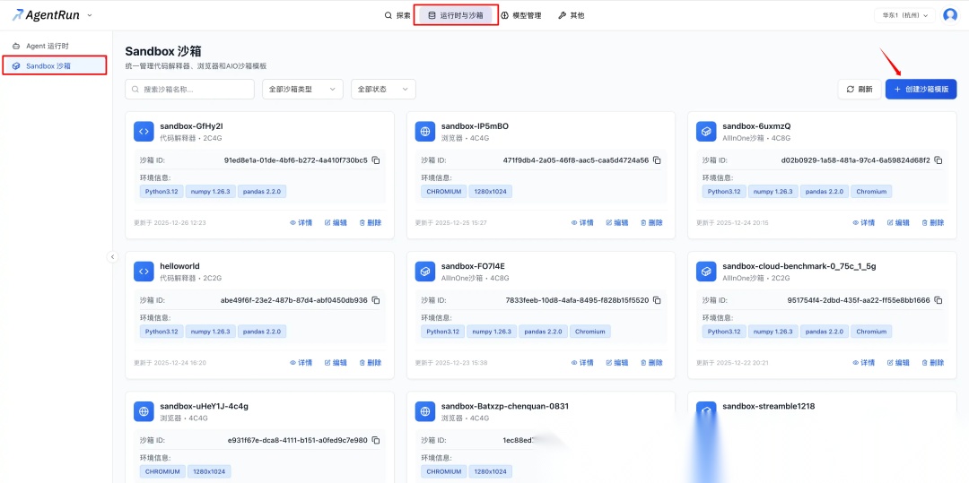969x483 pixels.
Task: Click the 刷新 refresh button
Action: tap(860, 90)
